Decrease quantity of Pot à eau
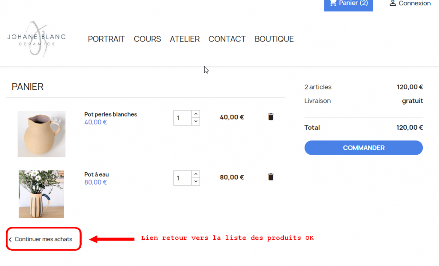439x266 pixels. pyautogui.click(x=196, y=181)
